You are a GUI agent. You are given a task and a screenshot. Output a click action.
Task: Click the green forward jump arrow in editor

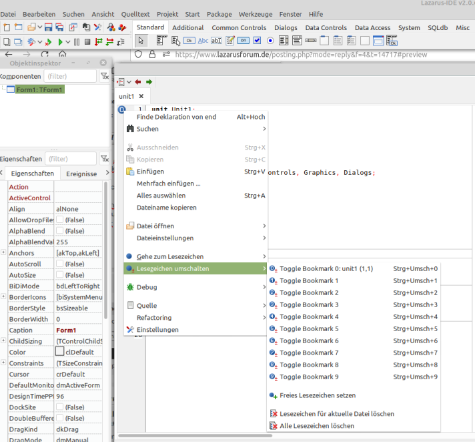[x=149, y=82]
